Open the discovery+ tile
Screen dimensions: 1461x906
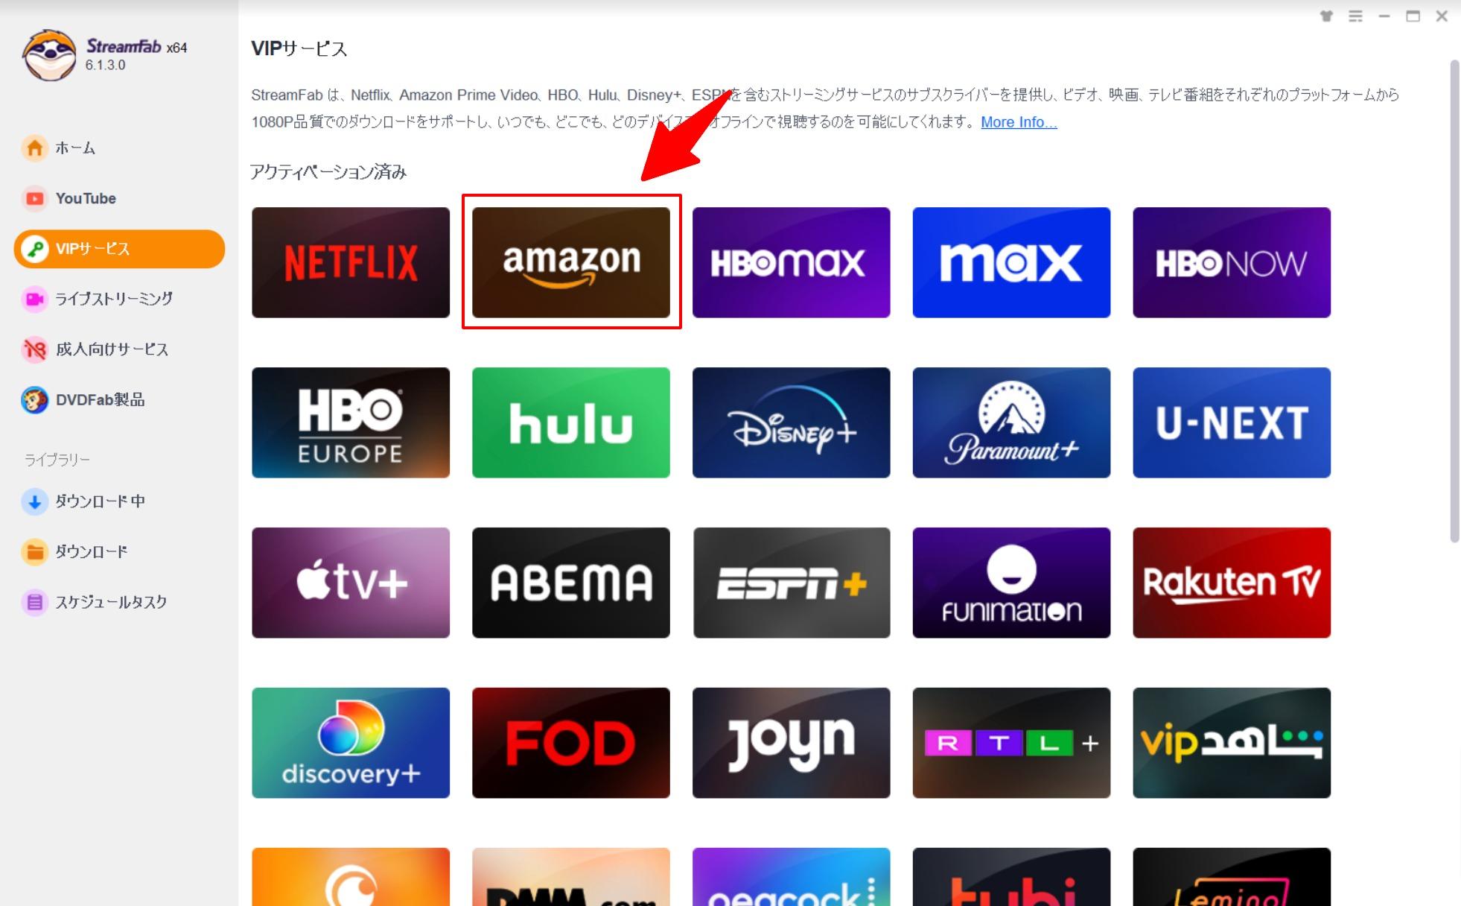tap(351, 743)
